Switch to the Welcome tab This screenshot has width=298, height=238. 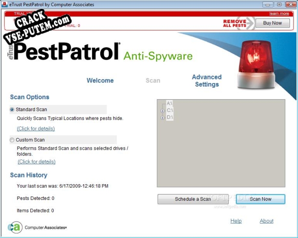coord(100,81)
